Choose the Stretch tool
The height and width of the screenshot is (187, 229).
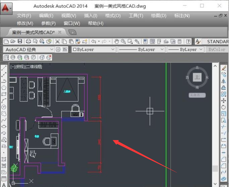pos(223,120)
